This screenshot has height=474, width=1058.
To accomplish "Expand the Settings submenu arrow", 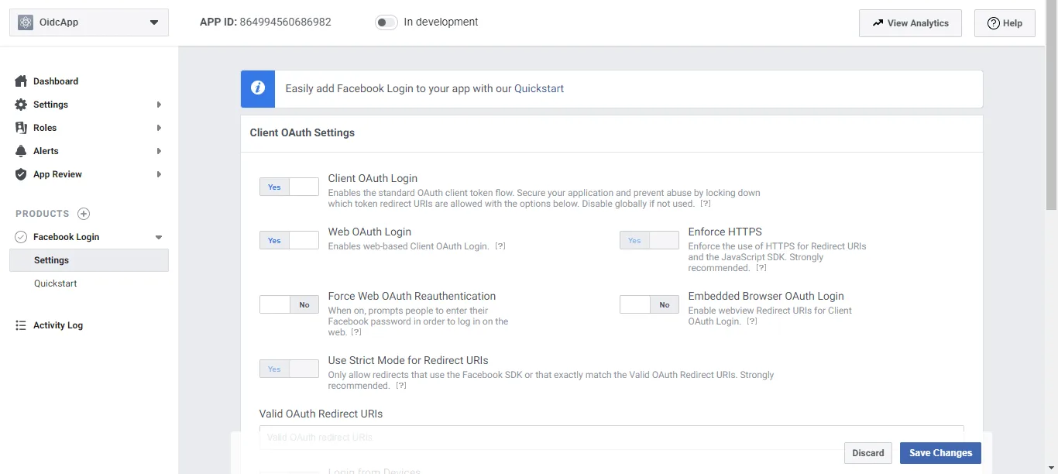I will pyautogui.click(x=159, y=105).
